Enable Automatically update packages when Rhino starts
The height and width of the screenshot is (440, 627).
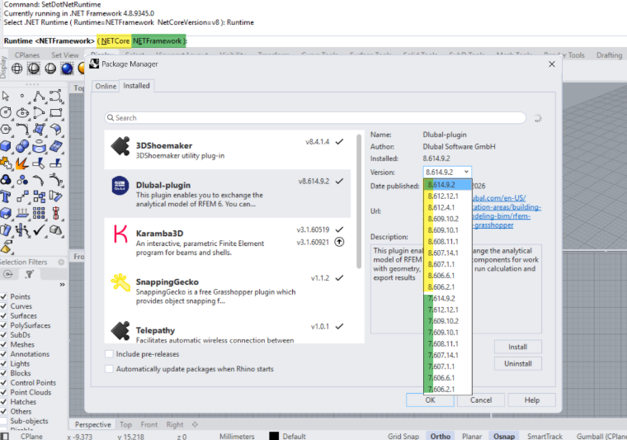pos(109,369)
